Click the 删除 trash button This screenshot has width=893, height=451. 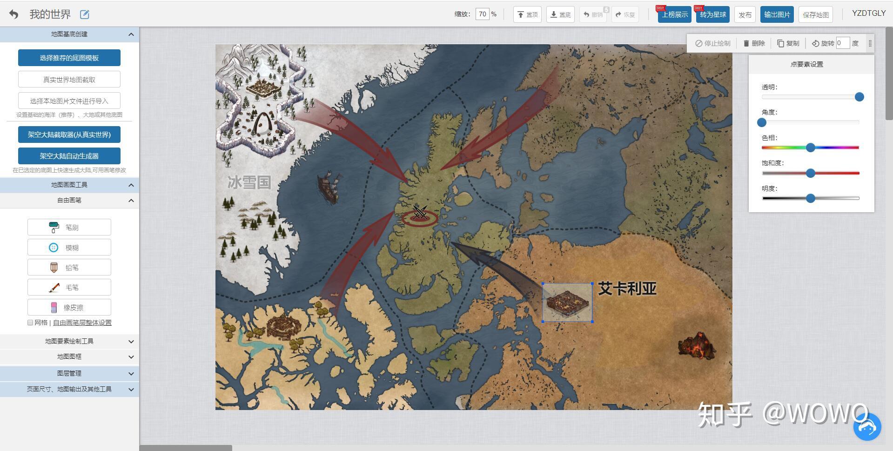click(x=754, y=43)
